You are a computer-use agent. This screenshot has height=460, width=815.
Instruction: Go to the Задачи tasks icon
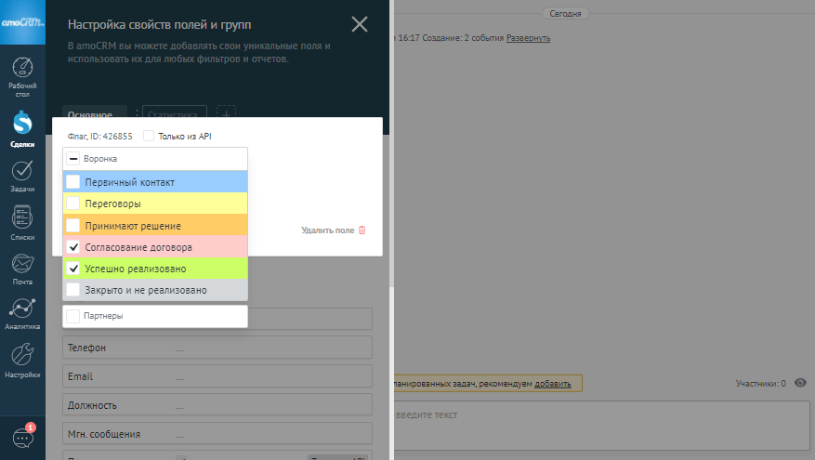coord(23,174)
